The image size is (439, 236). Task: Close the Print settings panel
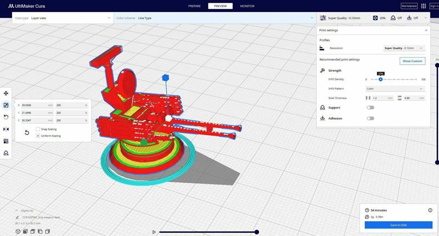click(426, 30)
